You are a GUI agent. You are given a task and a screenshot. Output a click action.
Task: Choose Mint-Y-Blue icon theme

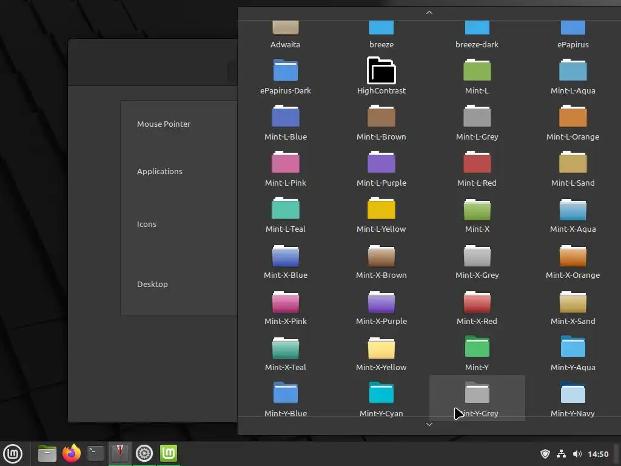pyautogui.click(x=285, y=398)
